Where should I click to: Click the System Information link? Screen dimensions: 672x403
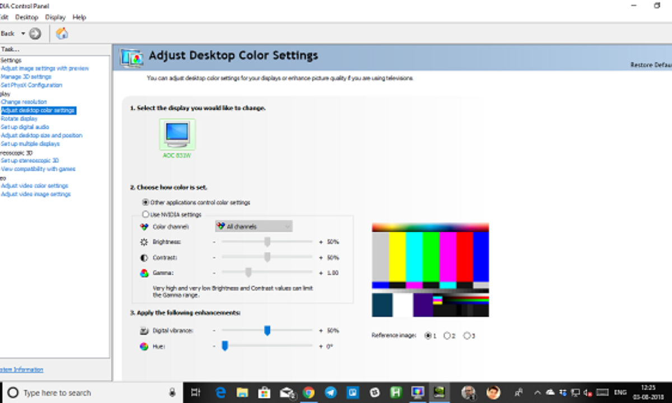[22, 370]
